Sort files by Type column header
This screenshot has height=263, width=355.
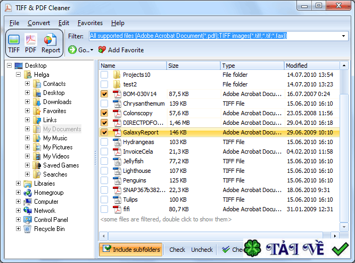click(252, 66)
